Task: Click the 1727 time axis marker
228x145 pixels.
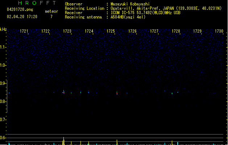Action: click(x=154, y=31)
